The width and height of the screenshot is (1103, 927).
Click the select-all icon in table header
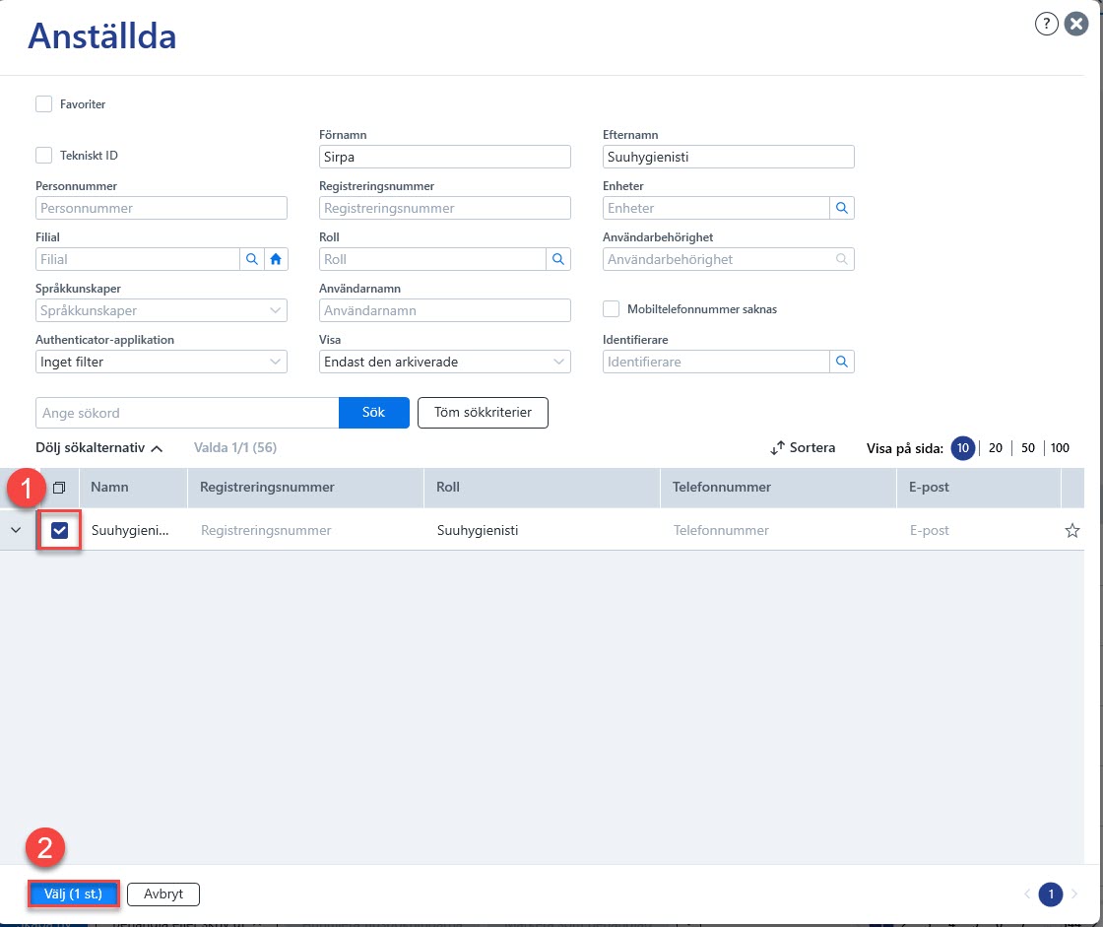(59, 487)
